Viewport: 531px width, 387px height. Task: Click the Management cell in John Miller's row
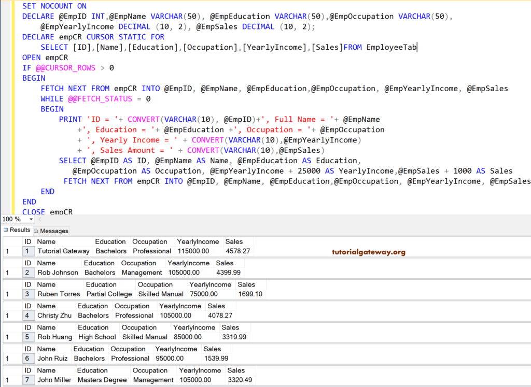coord(153,380)
